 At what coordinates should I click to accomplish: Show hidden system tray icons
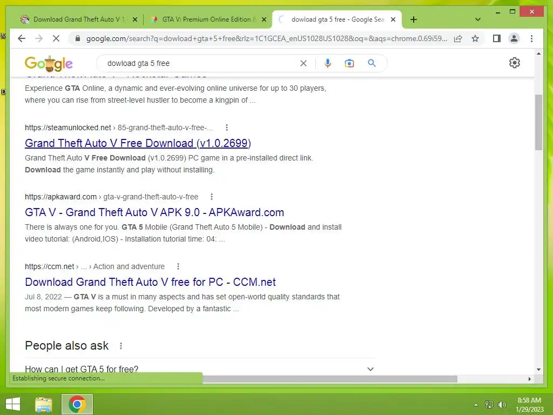point(476,405)
